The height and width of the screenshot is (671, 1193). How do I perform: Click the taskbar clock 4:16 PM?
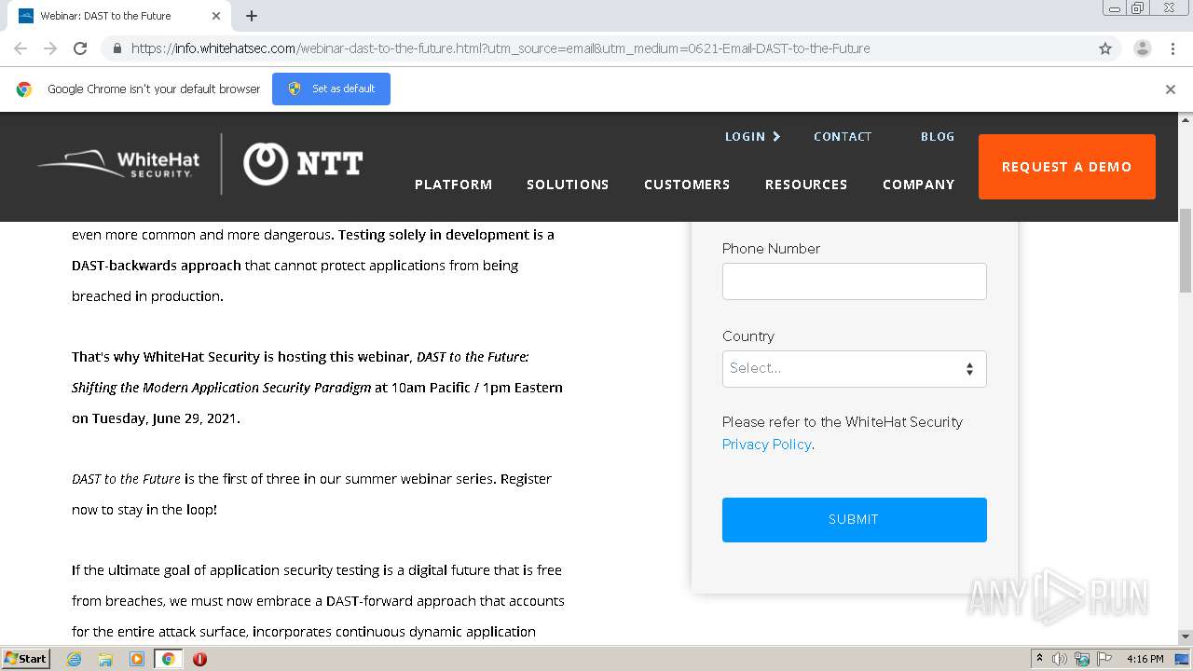click(1145, 659)
